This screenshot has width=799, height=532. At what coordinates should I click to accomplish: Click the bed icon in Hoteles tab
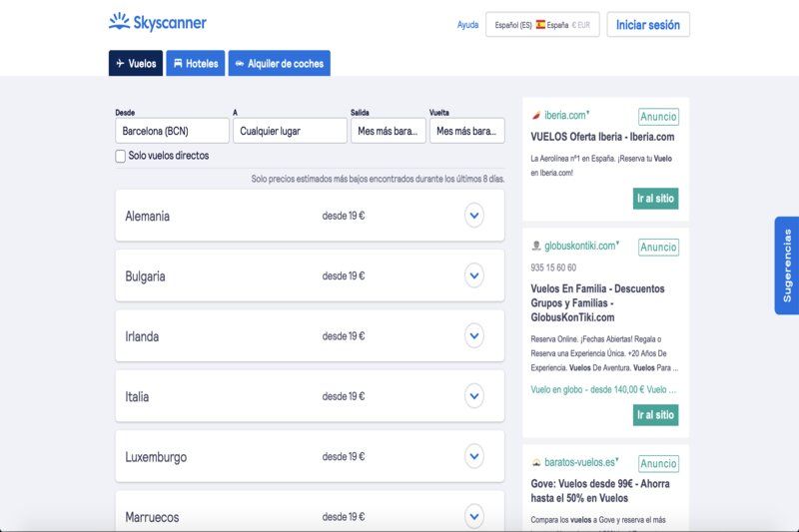coord(178,63)
